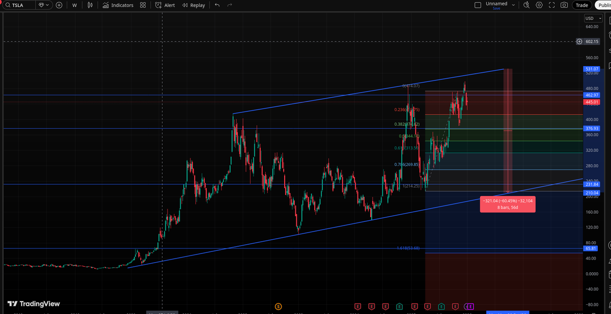
Task: Click the purple E earnings marker
Action: pos(470,306)
